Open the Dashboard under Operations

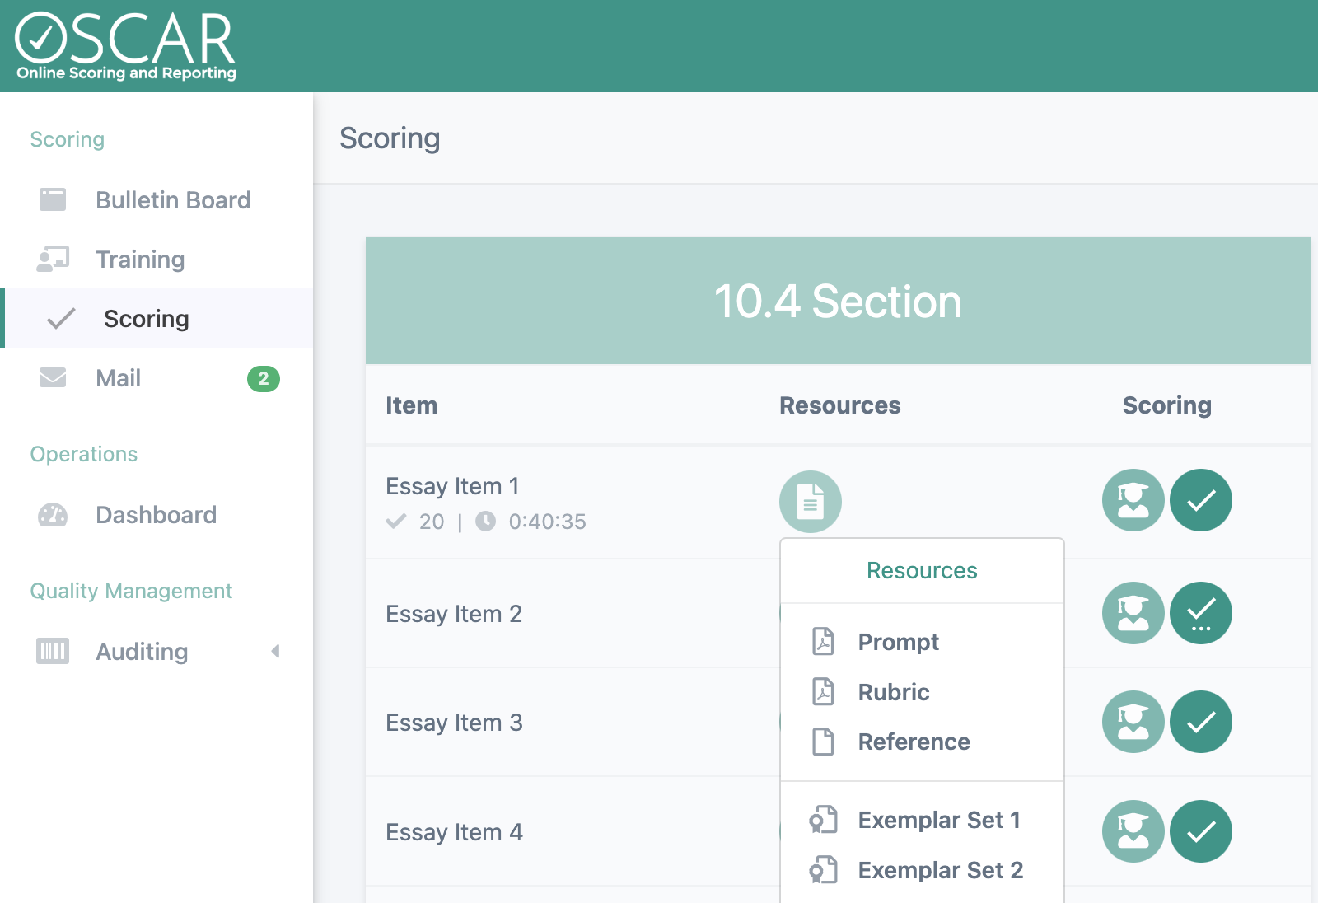tap(156, 515)
